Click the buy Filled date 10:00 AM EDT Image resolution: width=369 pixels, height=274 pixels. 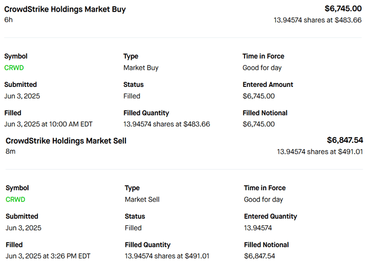(48, 124)
